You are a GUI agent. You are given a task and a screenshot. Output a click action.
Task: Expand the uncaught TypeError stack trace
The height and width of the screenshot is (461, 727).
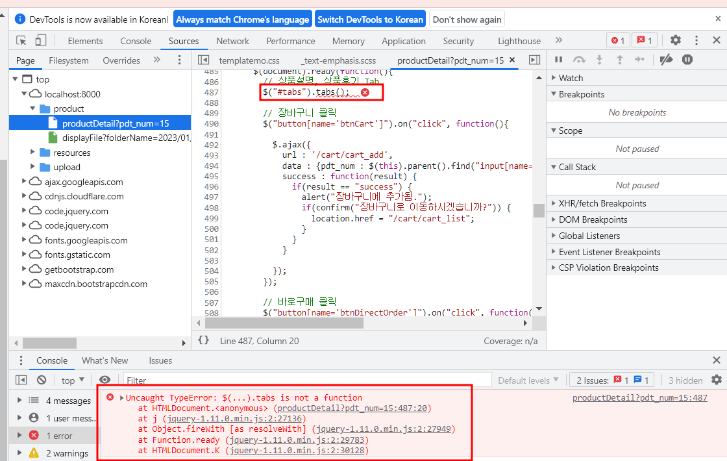[122, 397]
